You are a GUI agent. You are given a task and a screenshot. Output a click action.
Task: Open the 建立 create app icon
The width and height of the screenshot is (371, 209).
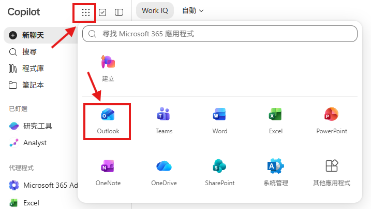coord(108,68)
